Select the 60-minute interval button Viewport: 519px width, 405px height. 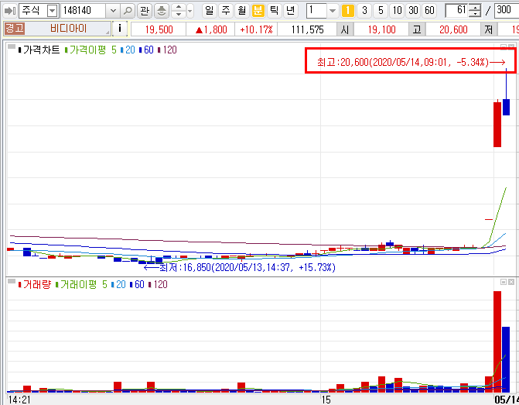(429, 11)
